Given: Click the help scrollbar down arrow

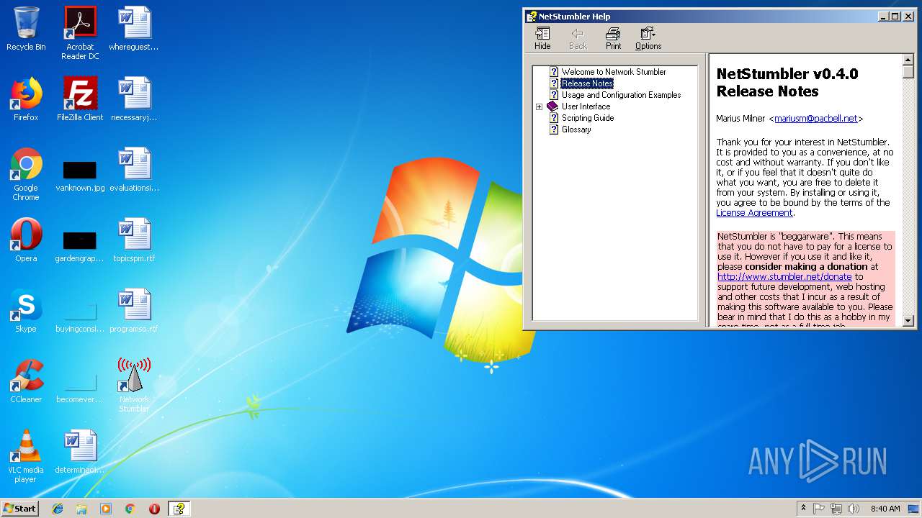Looking at the screenshot, I should 908,321.
